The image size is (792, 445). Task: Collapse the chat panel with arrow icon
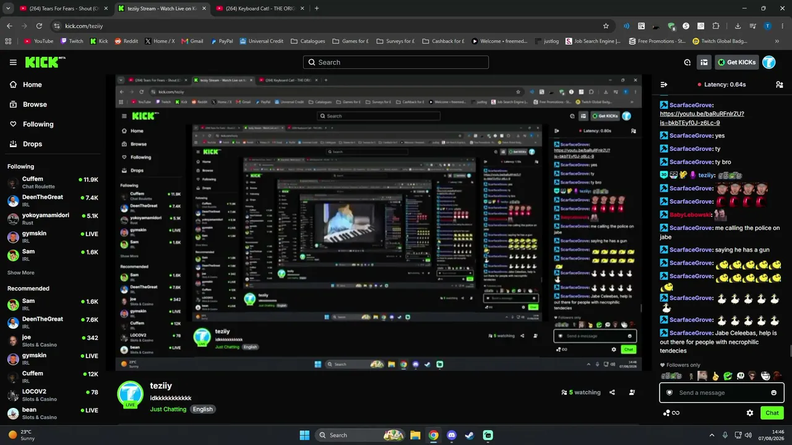coord(664,85)
